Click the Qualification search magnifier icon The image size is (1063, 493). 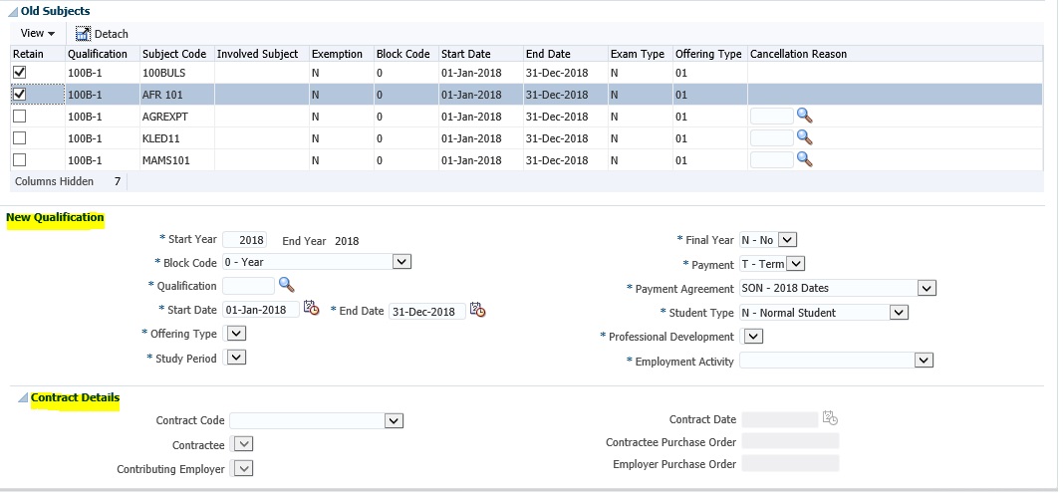point(287,285)
